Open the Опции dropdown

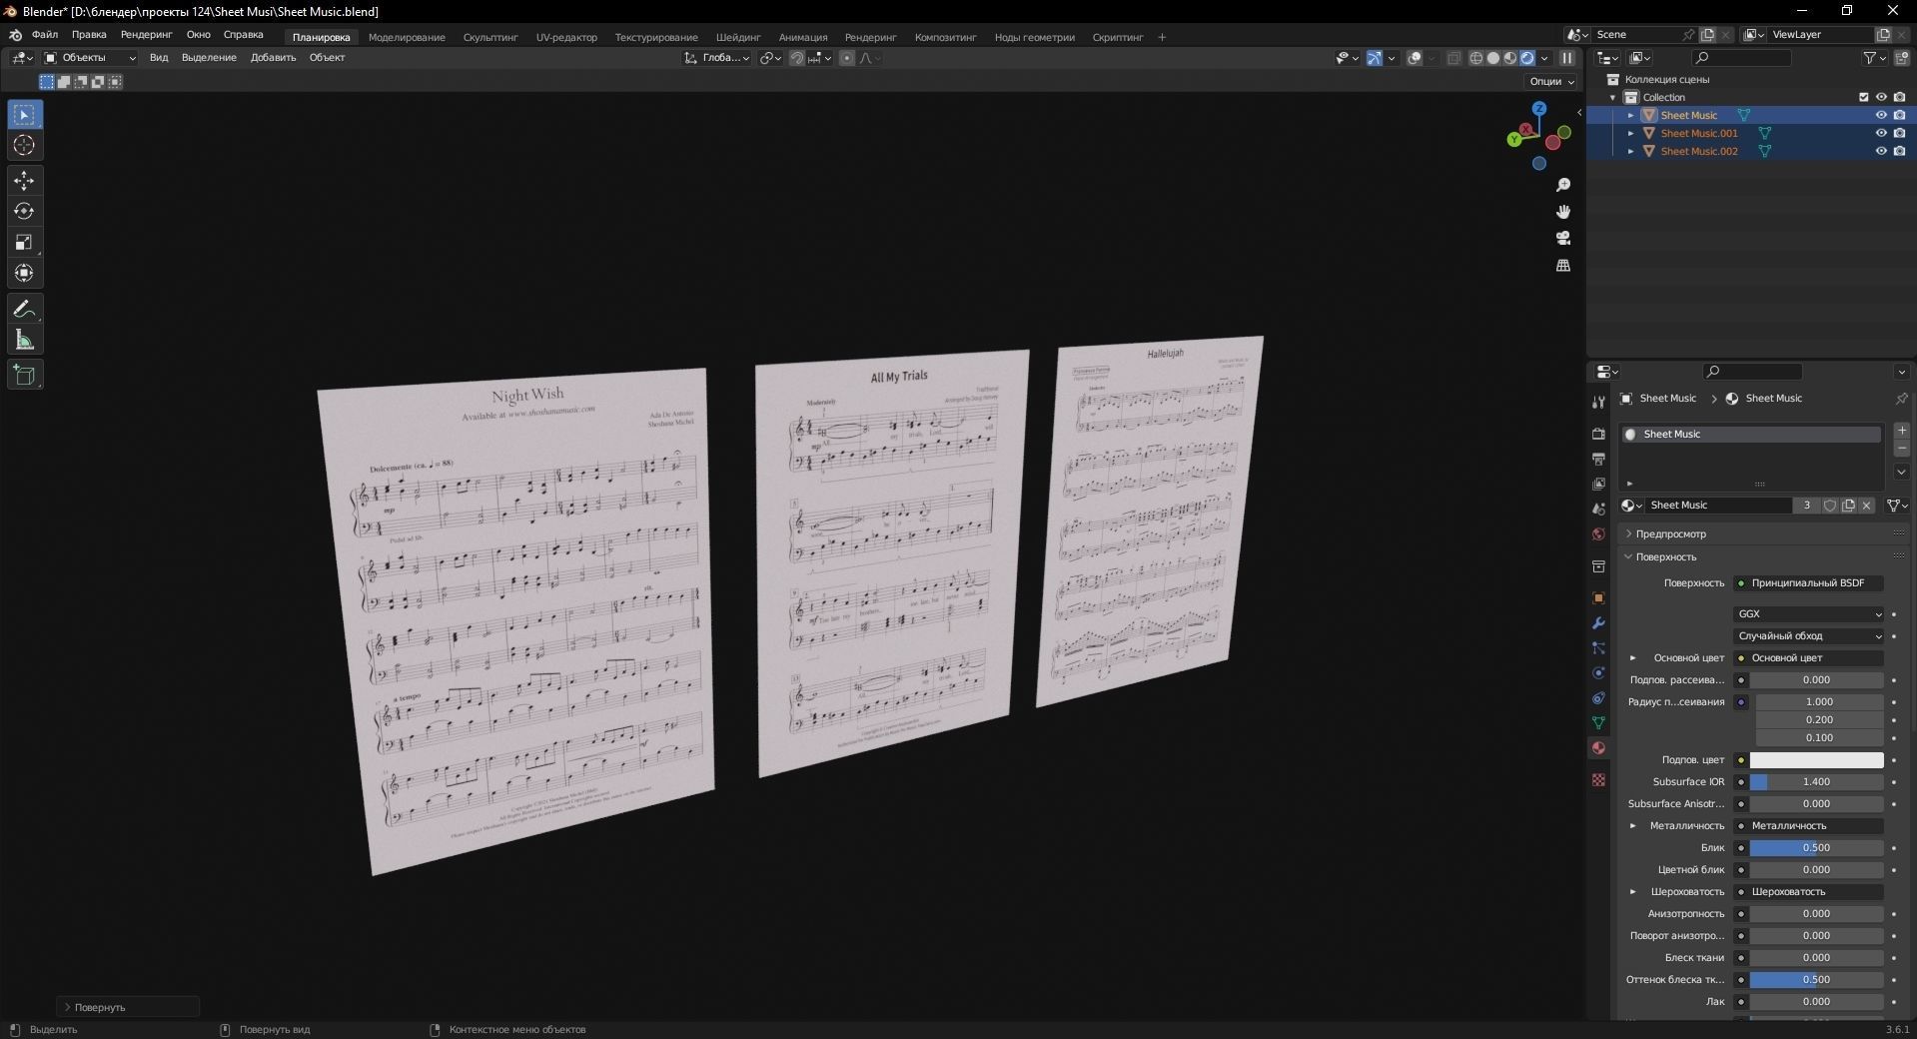pos(1550,81)
